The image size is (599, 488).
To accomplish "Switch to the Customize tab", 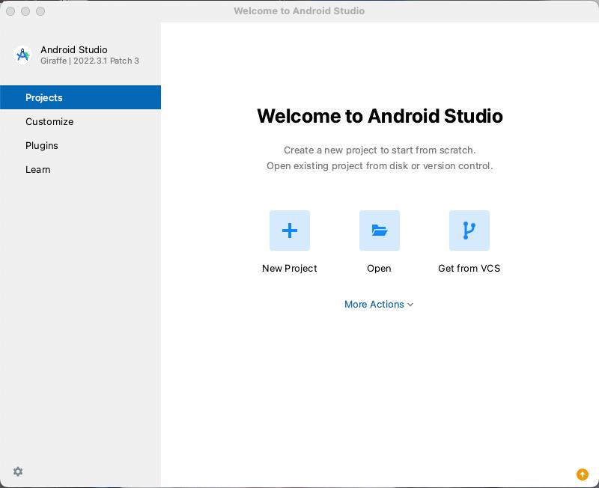I will 80,121.
